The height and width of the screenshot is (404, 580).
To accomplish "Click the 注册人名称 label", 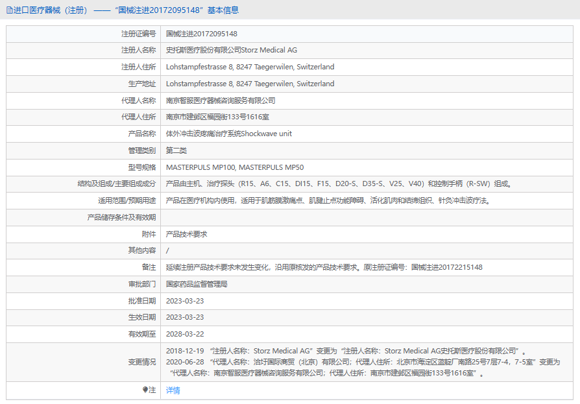I will click(139, 50).
